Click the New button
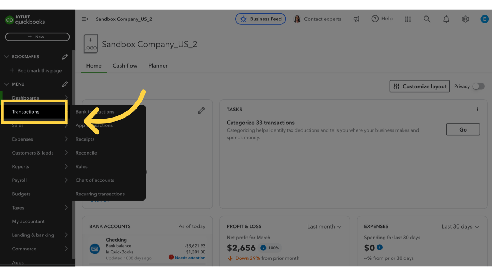 click(37, 37)
